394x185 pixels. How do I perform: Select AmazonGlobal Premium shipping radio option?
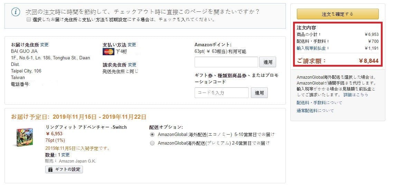[152, 143]
